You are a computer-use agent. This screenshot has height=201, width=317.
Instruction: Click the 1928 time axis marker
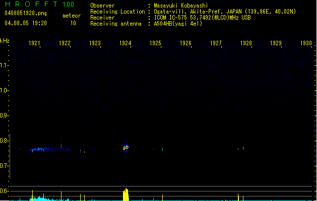246,43
